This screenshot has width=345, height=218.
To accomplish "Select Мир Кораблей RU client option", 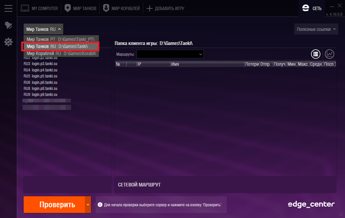I will pos(61,53).
